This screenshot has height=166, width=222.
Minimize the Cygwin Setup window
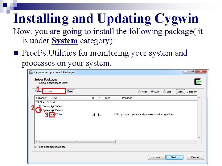(185, 71)
